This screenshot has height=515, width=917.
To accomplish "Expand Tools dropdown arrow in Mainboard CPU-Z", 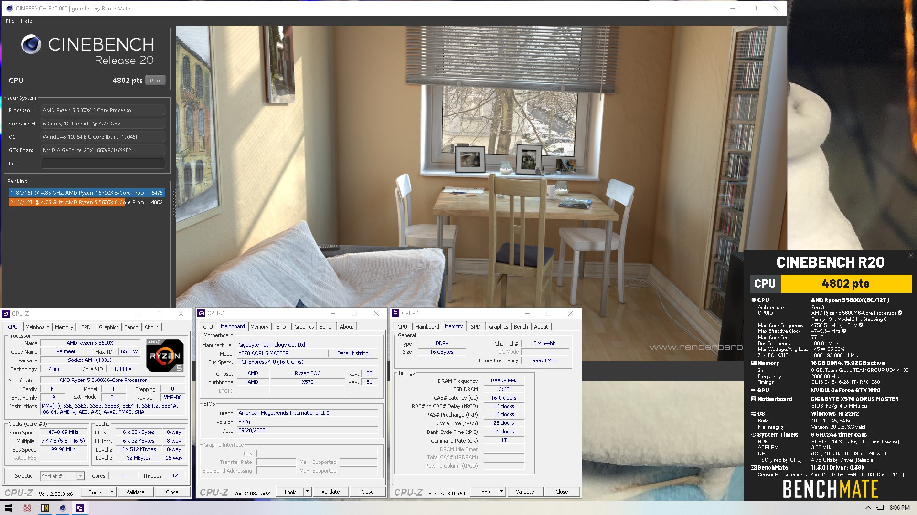I will pos(307,491).
